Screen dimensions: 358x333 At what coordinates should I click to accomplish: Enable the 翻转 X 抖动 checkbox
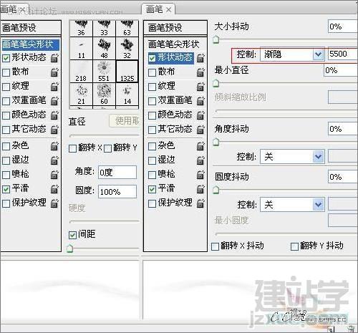click(x=215, y=246)
